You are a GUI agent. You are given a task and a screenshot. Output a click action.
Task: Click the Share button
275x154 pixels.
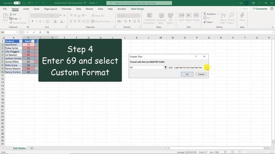click(244, 9)
